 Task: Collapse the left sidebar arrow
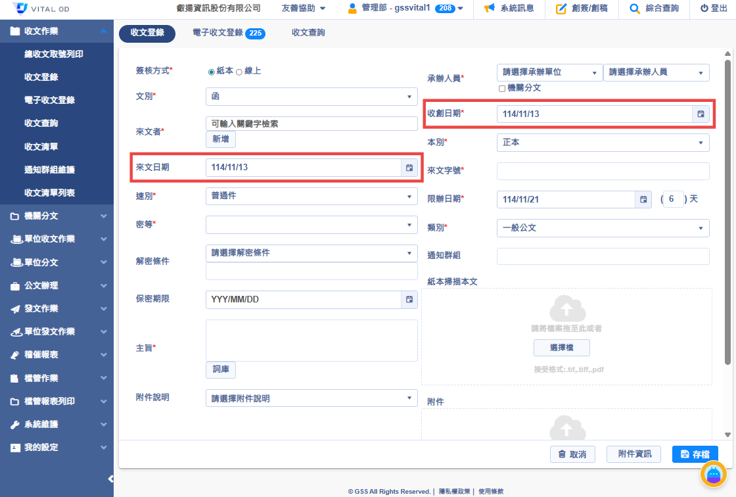coord(110,479)
